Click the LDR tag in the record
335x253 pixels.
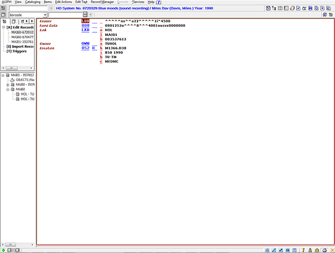[x=85, y=21]
